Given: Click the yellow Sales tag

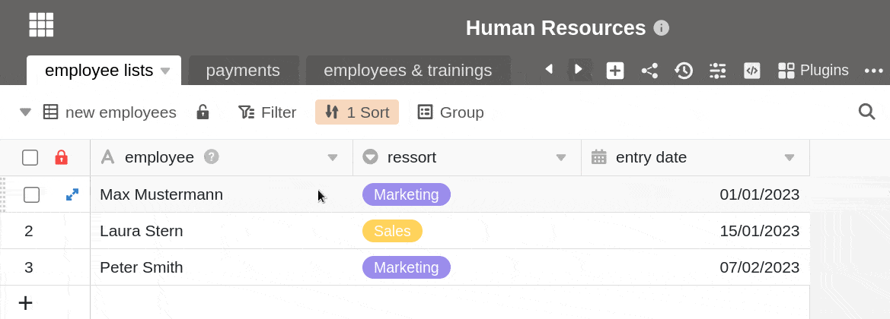Looking at the screenshot, I should point(392,231).
